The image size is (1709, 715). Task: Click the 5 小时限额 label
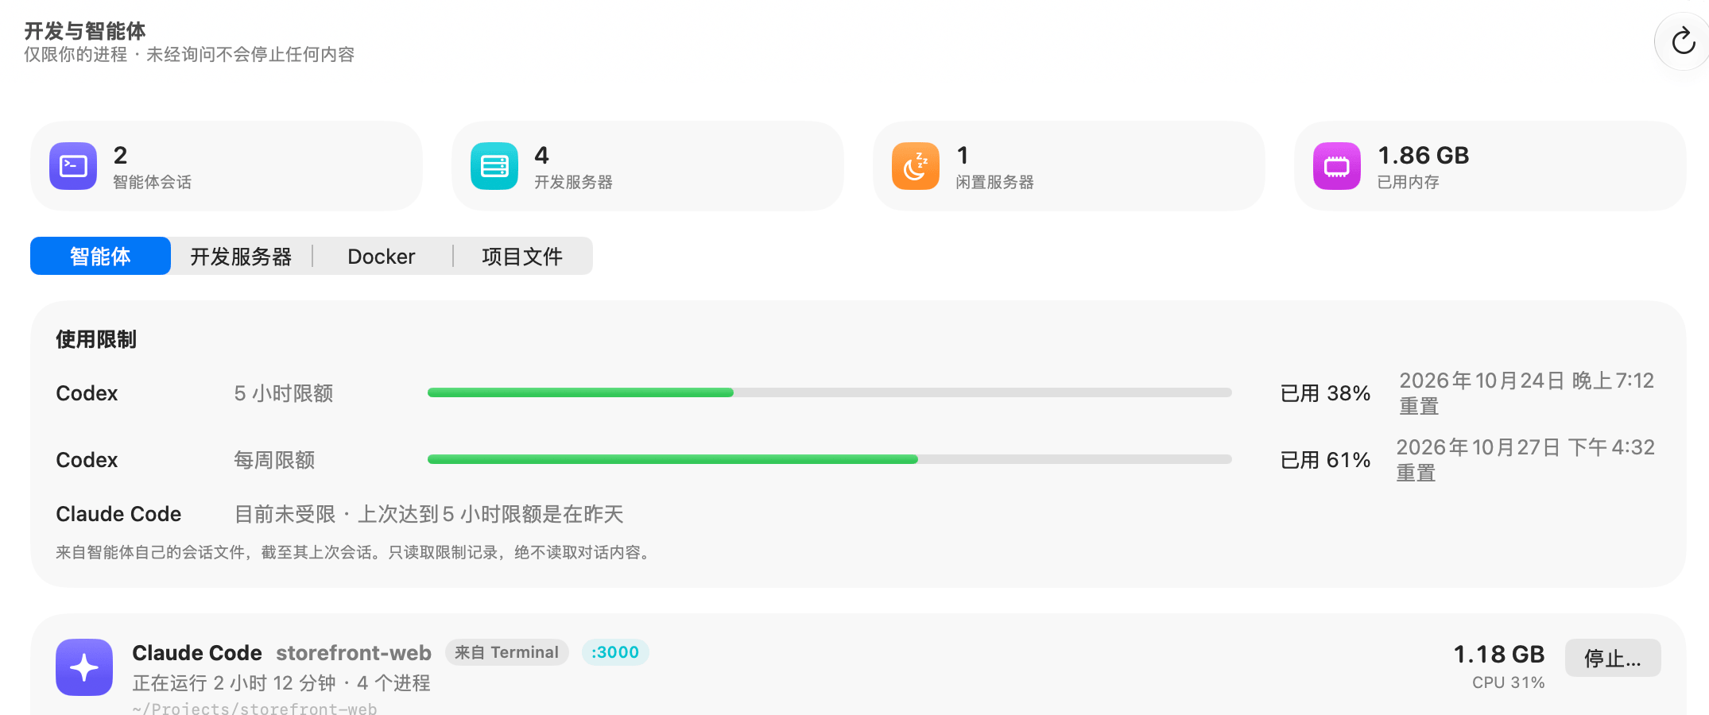coord(284,393)
